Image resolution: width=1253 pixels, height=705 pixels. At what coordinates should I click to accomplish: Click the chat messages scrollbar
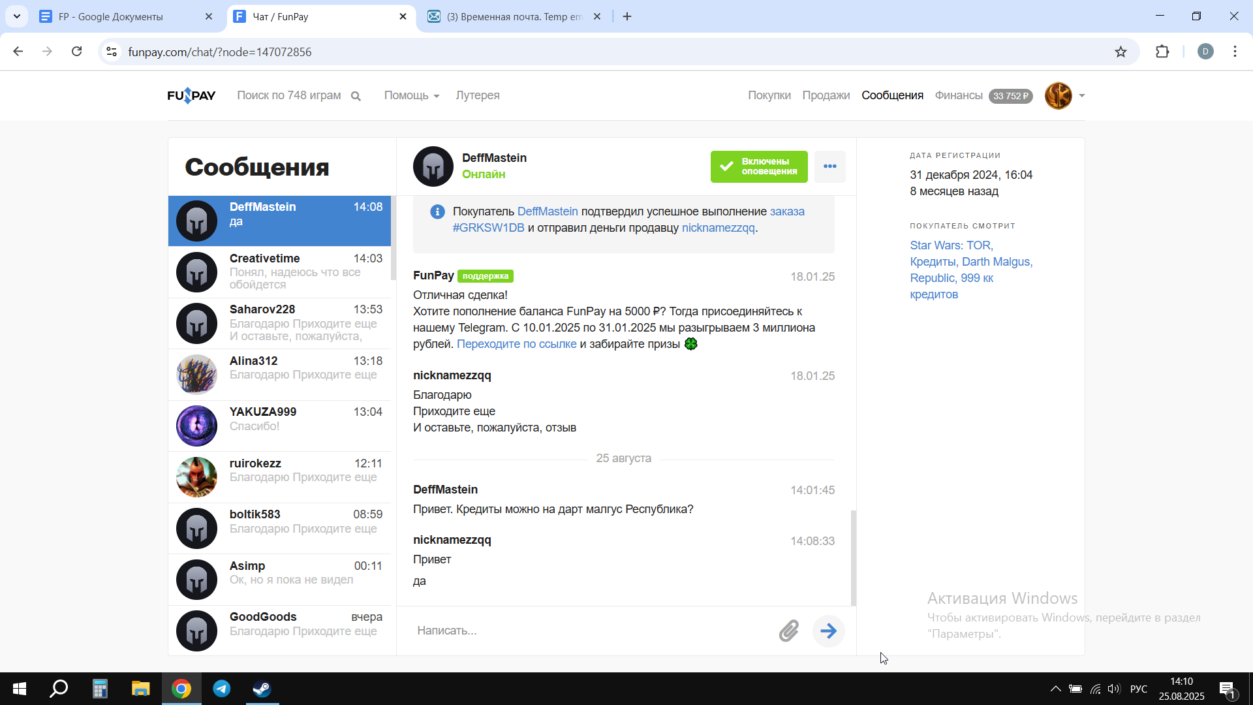coord(854,558)
